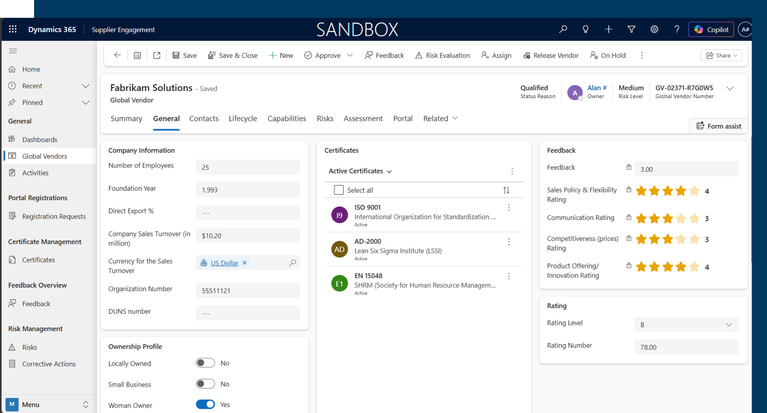Viewport: 767px width, 413px height.
Task: Switch to the Risks tab
Action: click(325, 118)
